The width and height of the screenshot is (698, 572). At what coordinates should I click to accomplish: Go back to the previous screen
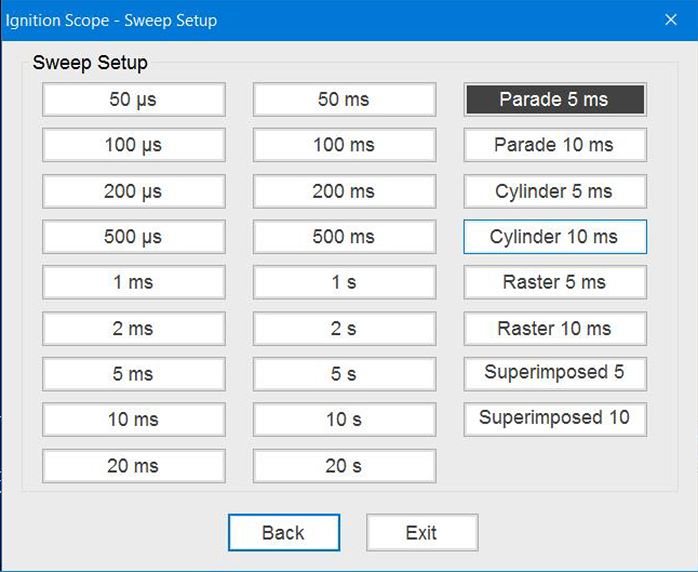pyautogui.click(x=283, y=532)
